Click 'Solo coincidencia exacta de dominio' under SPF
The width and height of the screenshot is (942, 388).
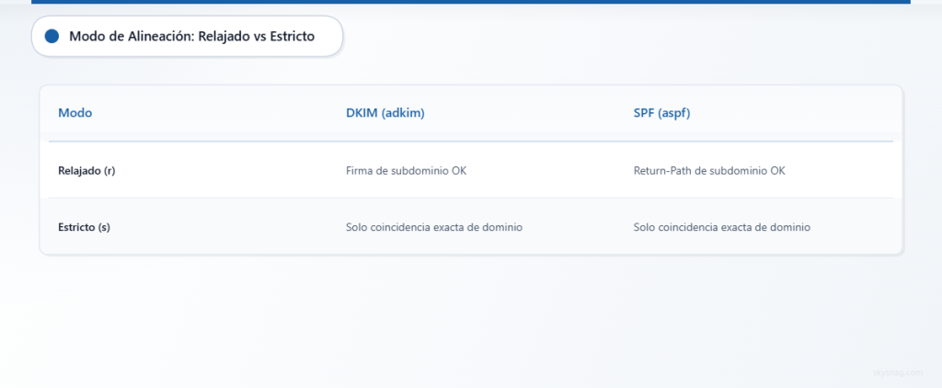(x=721, y=228)
